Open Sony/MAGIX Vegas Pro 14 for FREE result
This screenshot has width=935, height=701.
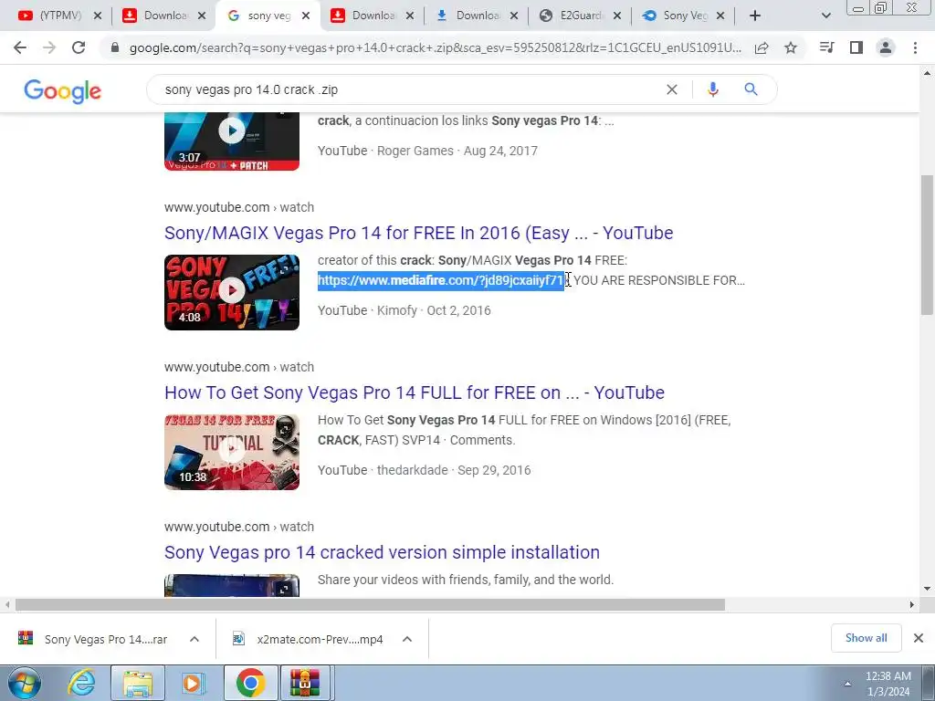tap(418, 233)
